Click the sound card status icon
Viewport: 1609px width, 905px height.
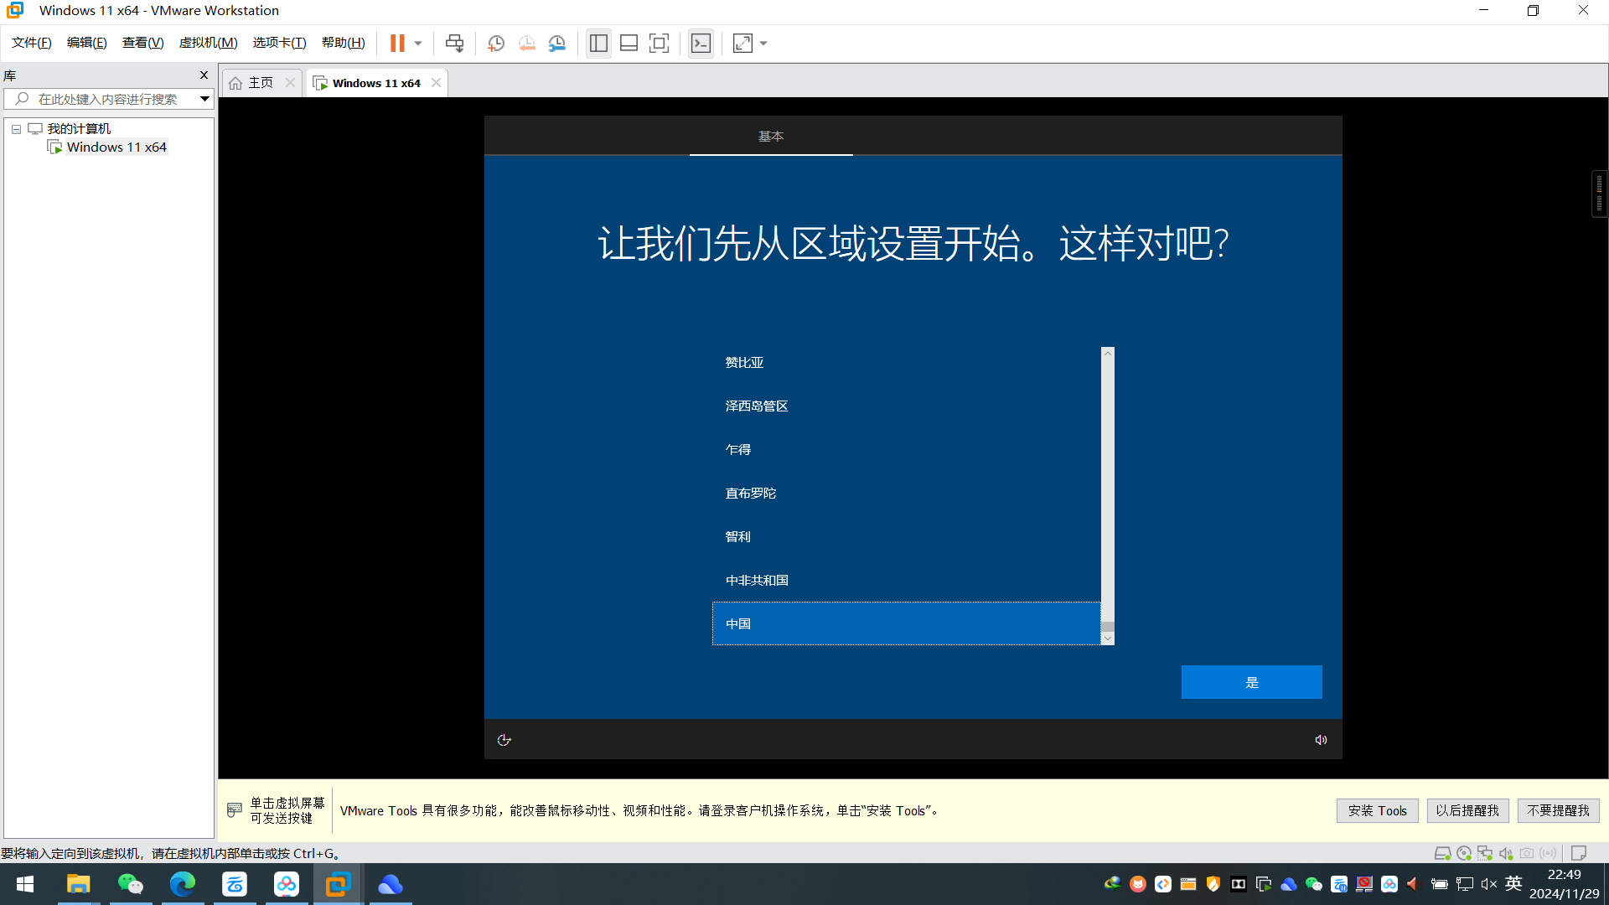[x=1506, y=853]
